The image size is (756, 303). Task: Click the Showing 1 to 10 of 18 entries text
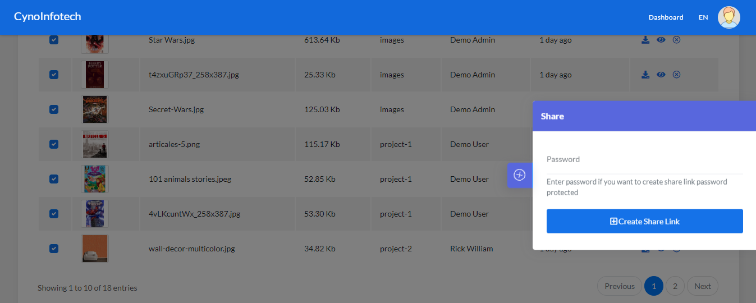point(88,288)
